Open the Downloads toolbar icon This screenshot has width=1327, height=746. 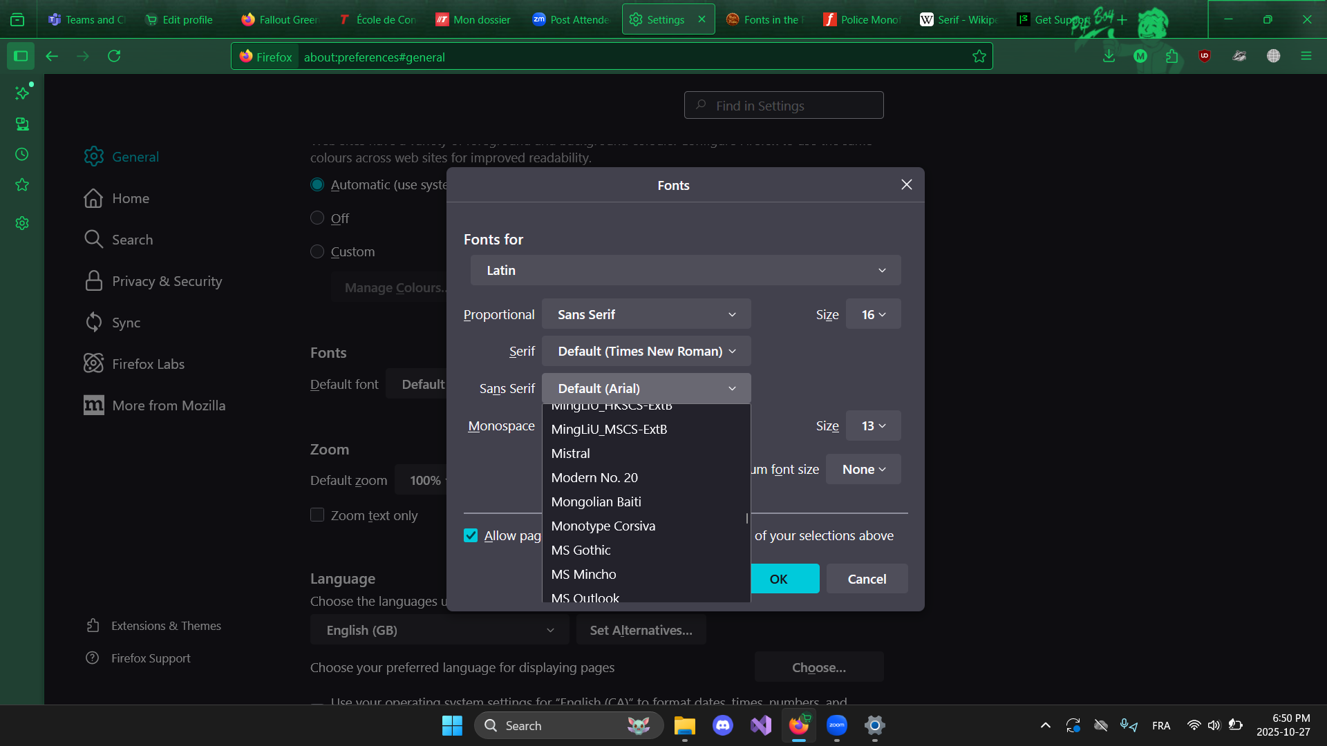click(1109, 57)
